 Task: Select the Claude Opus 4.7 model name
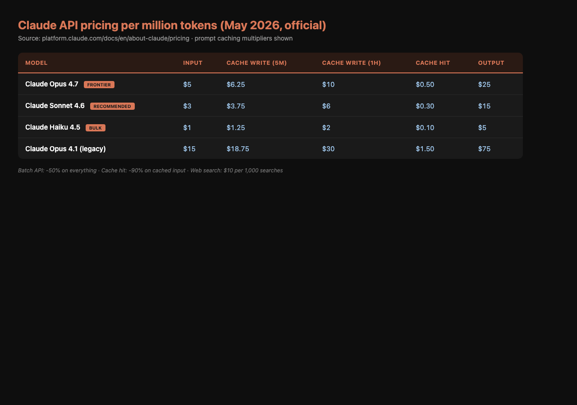coord(52,84)
